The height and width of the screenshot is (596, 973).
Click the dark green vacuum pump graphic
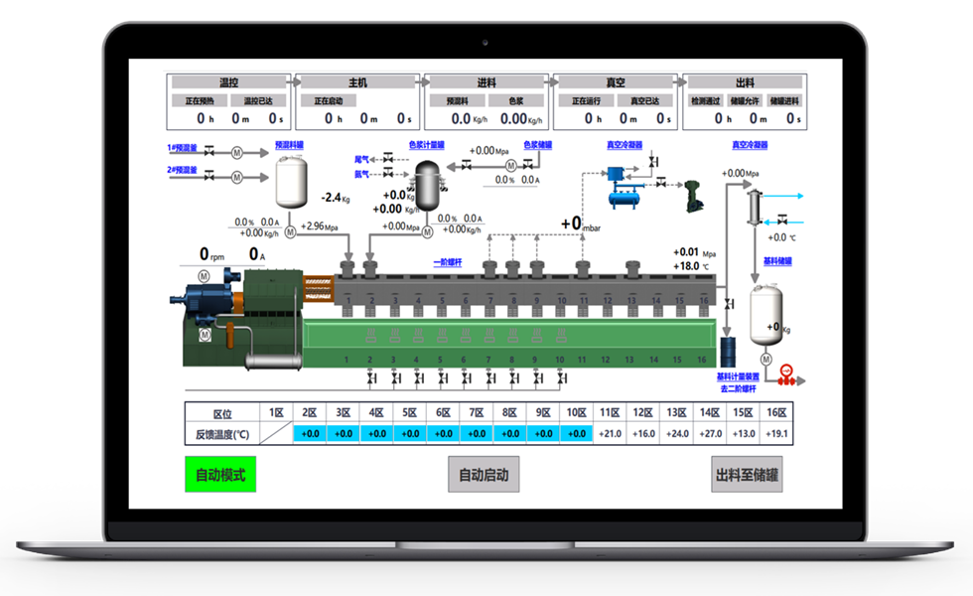(694, 197)
